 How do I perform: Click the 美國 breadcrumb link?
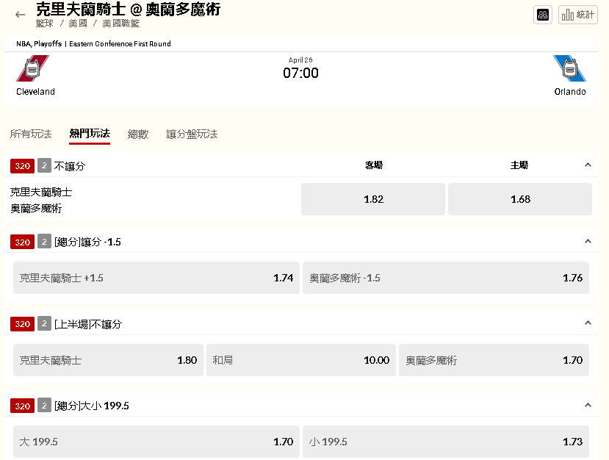click(78, 24)
